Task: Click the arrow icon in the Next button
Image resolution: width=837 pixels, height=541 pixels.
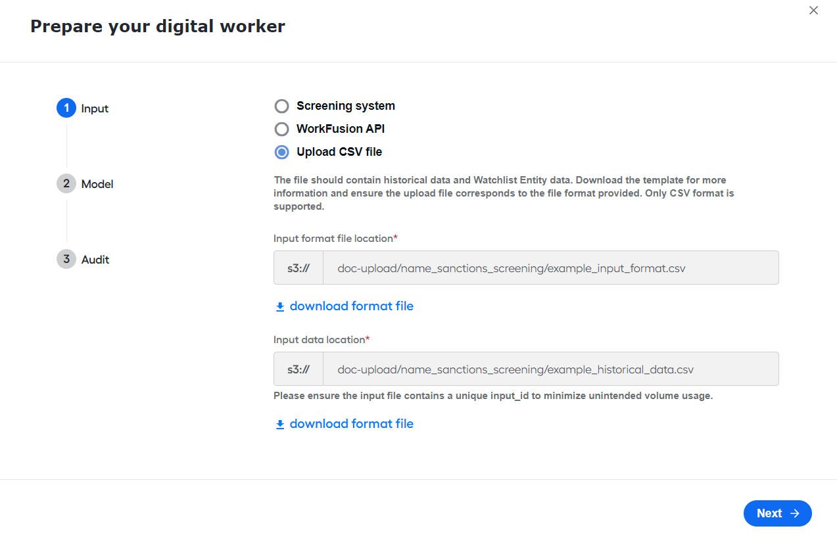Action: (x=795, y=513)
